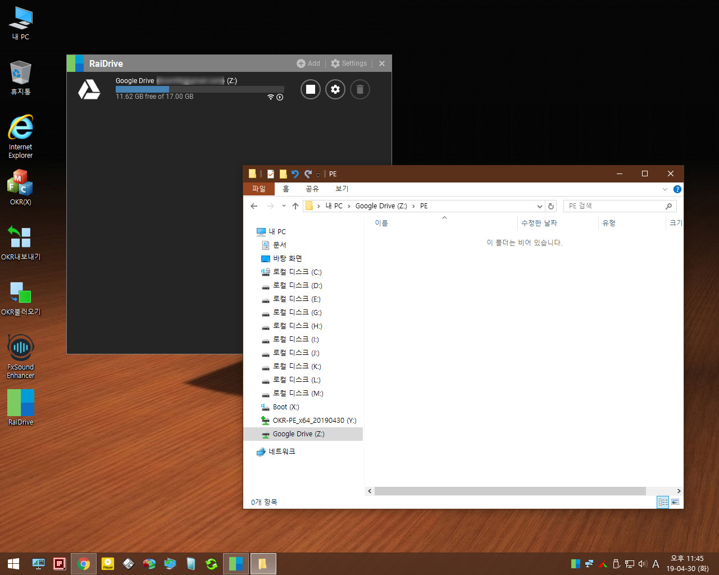The image size is (719, 575).
Task: Sort by 이름 column header
Action: click(381, 223)
